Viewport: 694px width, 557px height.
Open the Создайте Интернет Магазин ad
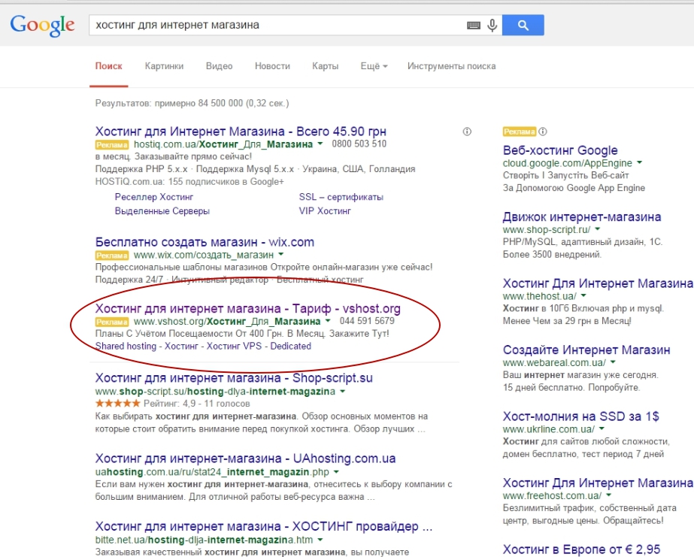(586, 350)
